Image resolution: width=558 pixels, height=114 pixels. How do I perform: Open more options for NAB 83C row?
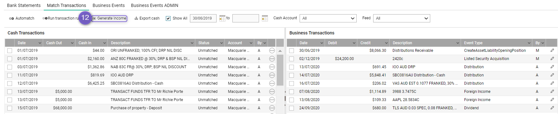272,67
